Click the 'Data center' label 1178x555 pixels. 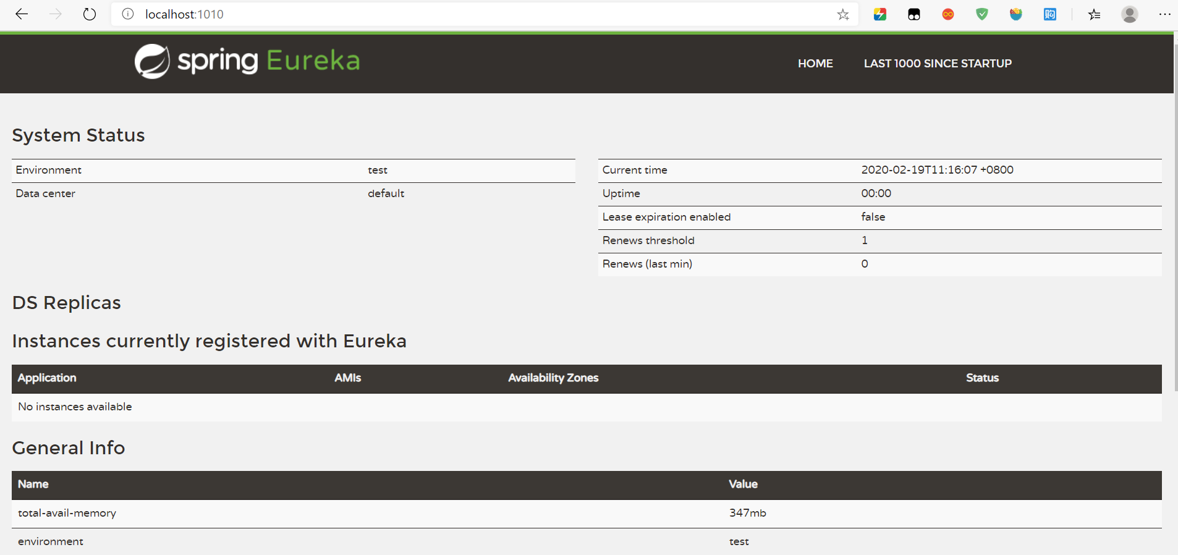[46, 193]
